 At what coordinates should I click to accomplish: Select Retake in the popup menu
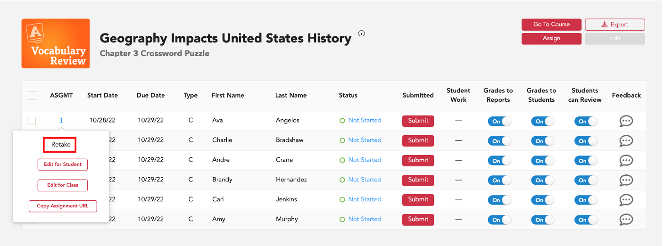tap(60, 145)
